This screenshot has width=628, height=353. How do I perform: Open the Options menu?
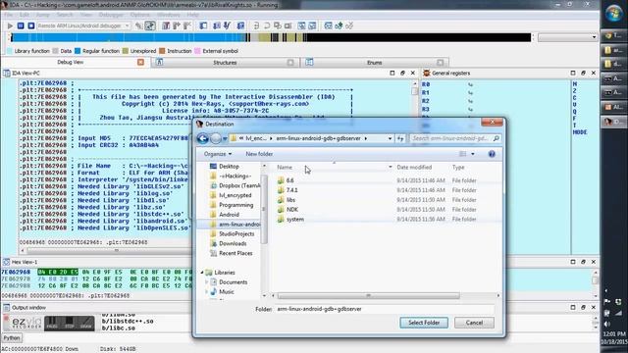(139, 15)
